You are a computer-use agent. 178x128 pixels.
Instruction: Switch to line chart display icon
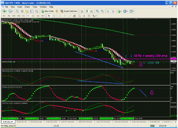pos(92,11)
